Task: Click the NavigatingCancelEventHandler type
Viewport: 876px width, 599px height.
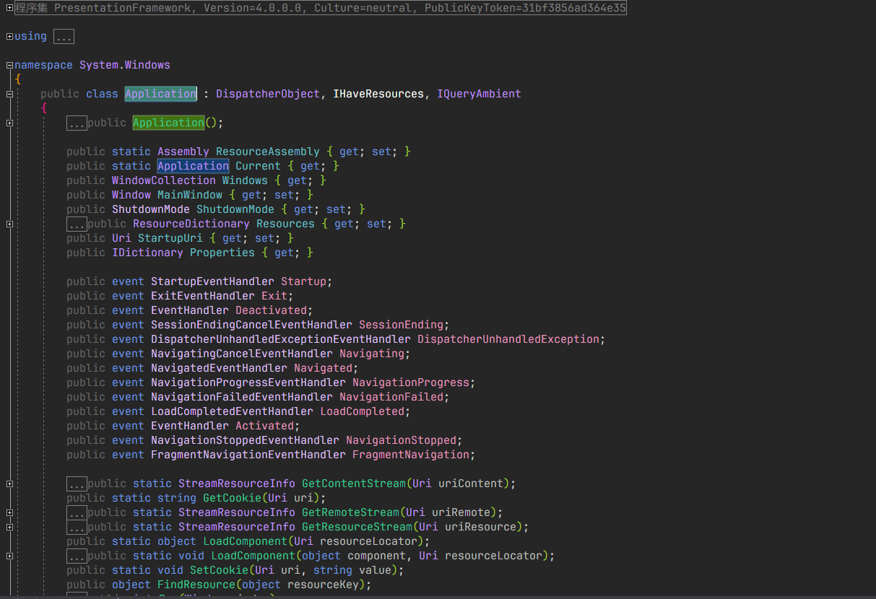Action: (242, 354)
